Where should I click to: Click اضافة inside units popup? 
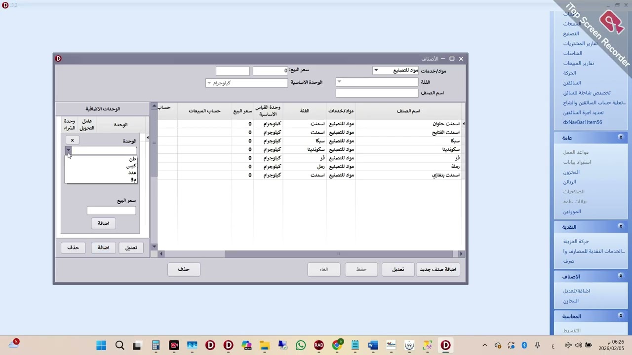click(x=103, y=223)
